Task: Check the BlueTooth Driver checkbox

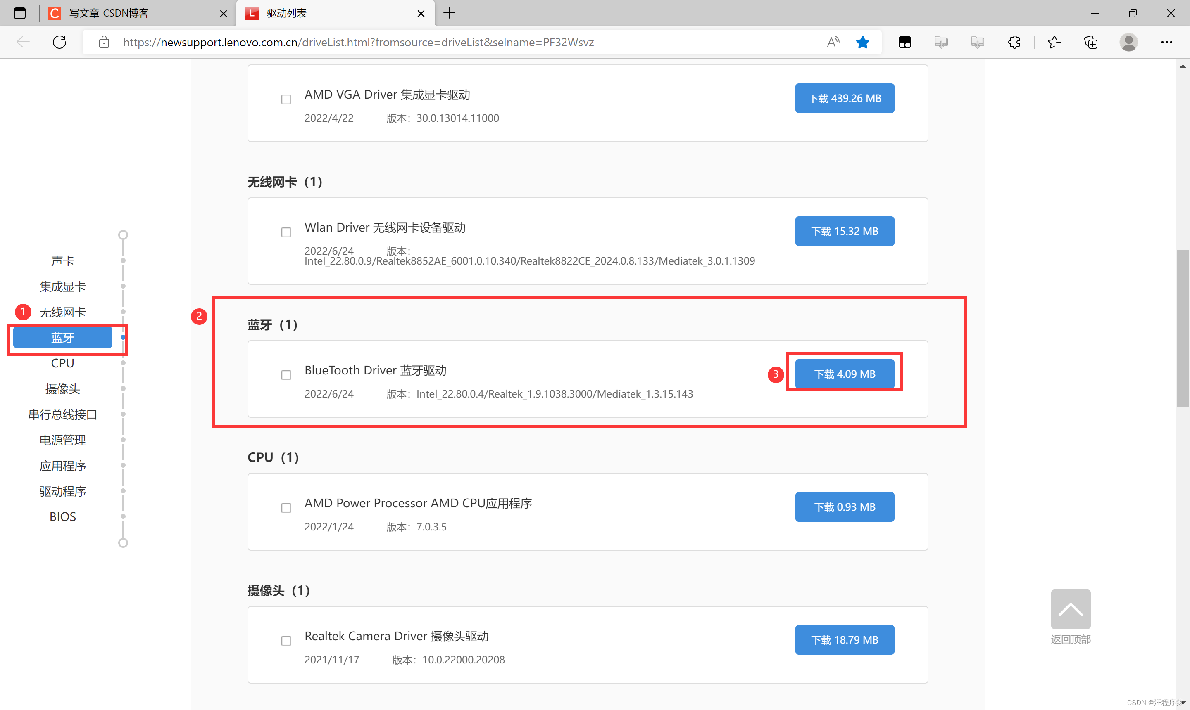Action: (x=286, y=375)
